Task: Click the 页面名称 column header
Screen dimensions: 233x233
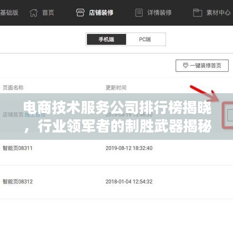Action: (13, 88)
